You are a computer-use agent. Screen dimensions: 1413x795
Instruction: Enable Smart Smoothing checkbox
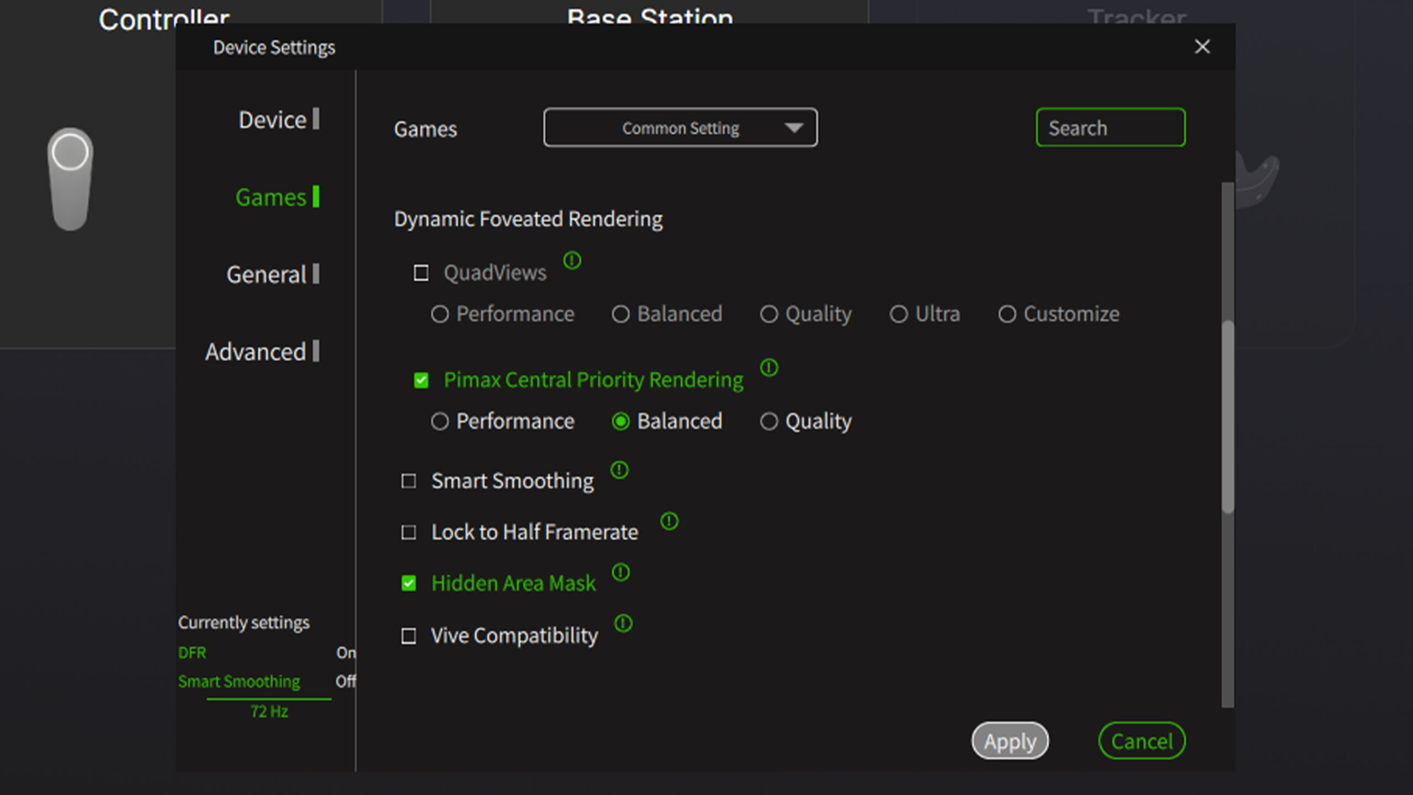[408, 481]
